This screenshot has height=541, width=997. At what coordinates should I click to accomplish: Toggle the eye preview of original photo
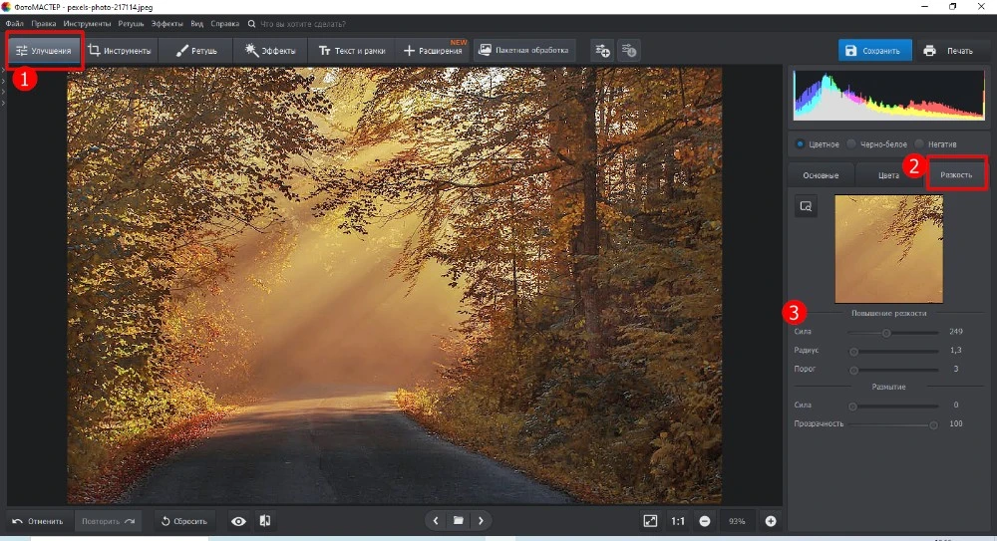pos(238,520)
